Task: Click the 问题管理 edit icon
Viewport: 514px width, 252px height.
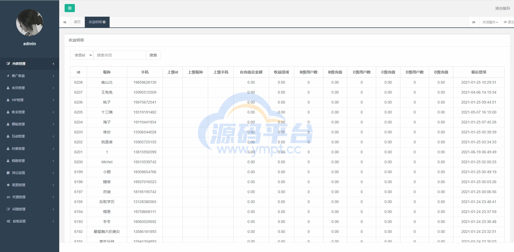Action: pyautogui.click(x=8, y=209)
